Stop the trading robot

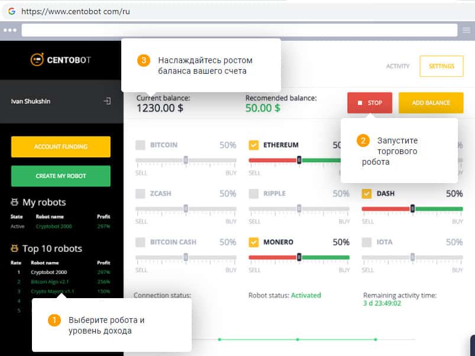click(370, 103)
